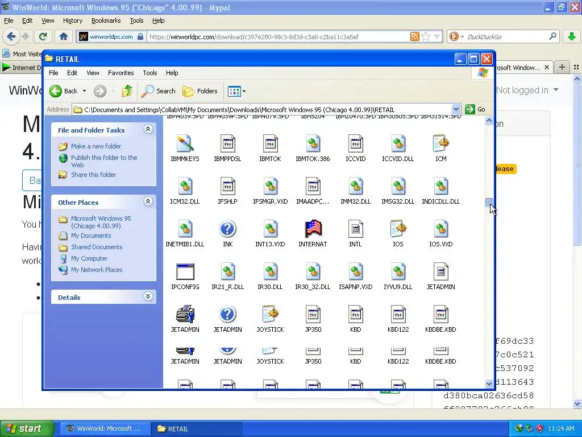Open the View menu in RETAIL window

tap(93, 73)
